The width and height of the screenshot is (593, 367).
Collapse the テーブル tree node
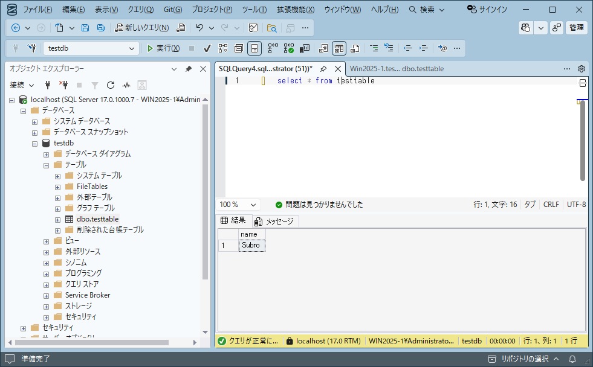tap(45, 164)
